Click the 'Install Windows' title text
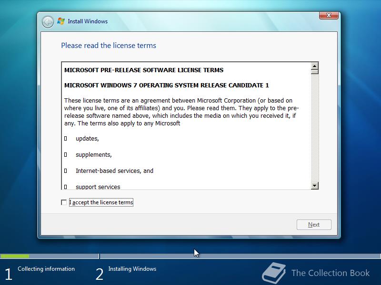Screen dimensions: 381x285 [x=88, y=21]
